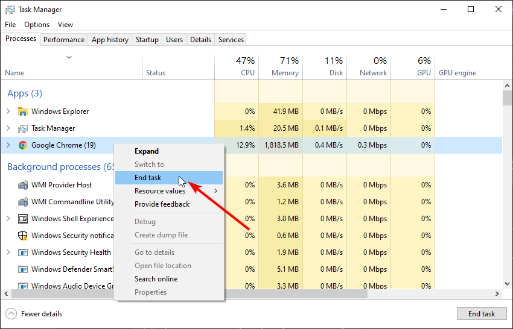Image resolution: width=513 pixels, height=329 pixels.
Task: Sort by the Disk column header
Action: tap(325, 67)
